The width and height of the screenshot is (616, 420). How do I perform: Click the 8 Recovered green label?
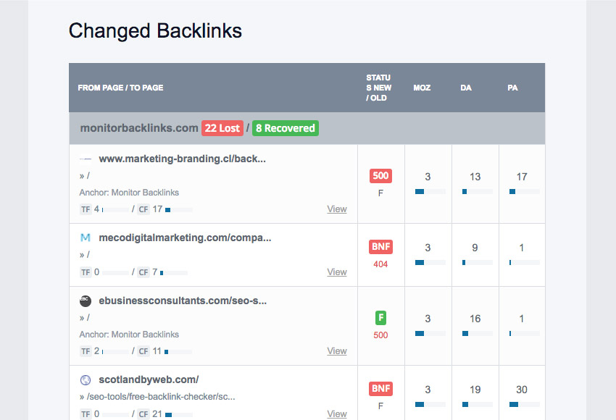pyautogui.click(x=286, y=128)
